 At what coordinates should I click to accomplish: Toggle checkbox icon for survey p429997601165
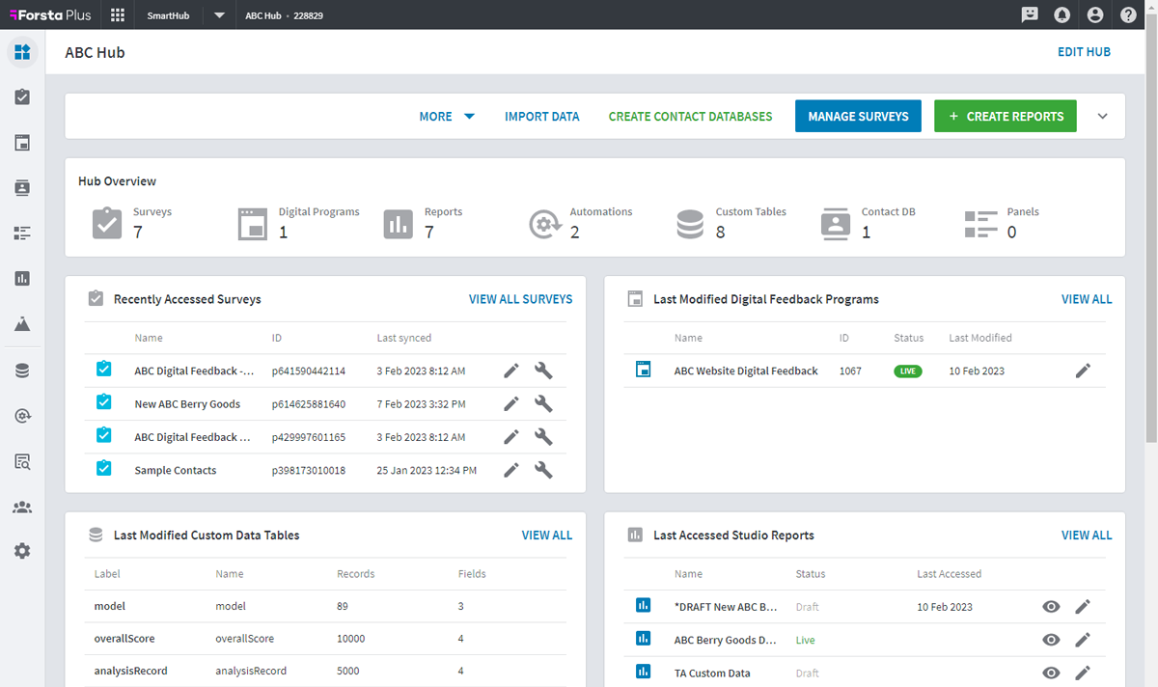pyautogui.click(x=104, y=435)
